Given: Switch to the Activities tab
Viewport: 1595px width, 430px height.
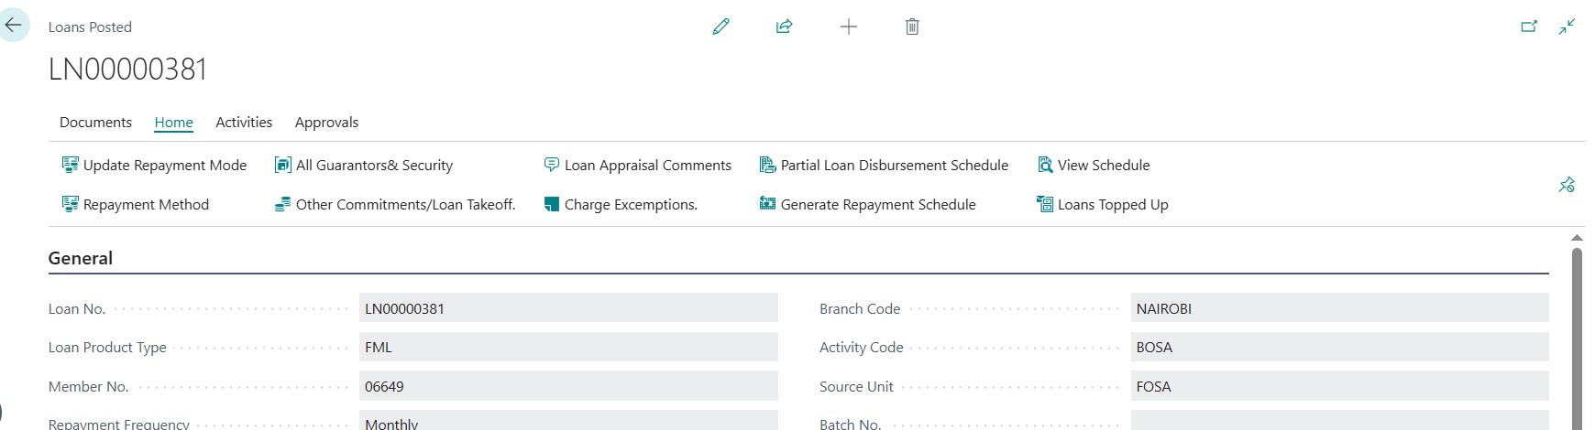Looking at the screenshot, I should click(x=244, y=123).
